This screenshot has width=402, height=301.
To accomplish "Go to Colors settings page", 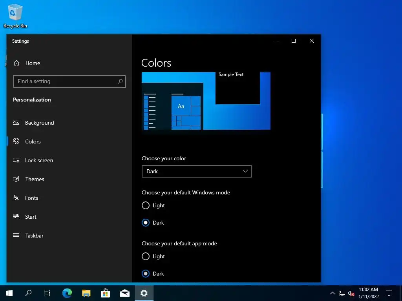I will point(69,141).
